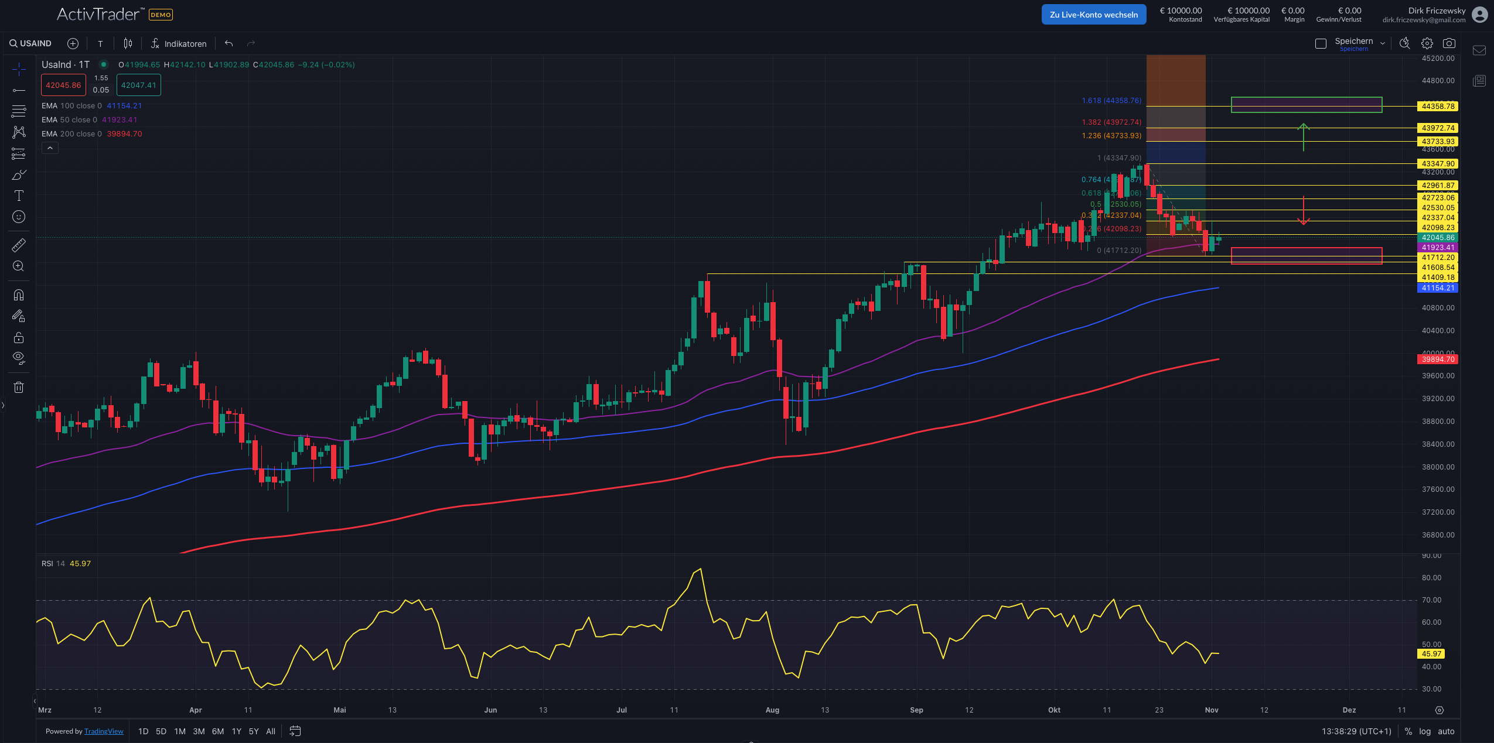The image size is (1494, 743).
Task: Collapse the indicator legend panel
Action: (50, 148)
